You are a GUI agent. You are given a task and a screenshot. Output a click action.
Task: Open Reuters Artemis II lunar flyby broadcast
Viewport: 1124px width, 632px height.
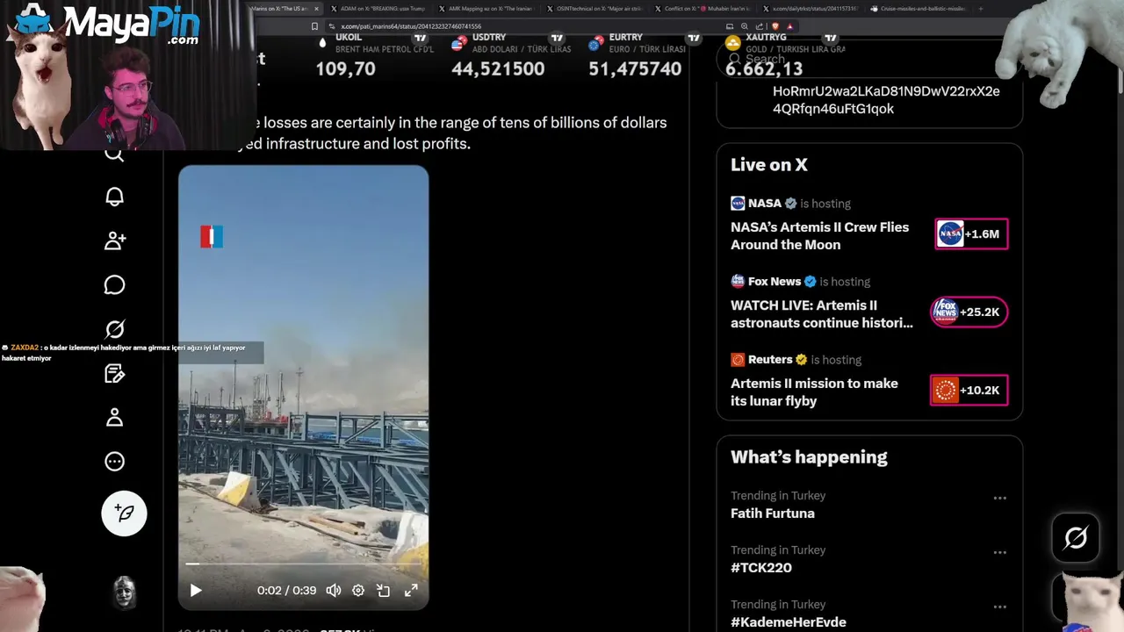[814, 392]
